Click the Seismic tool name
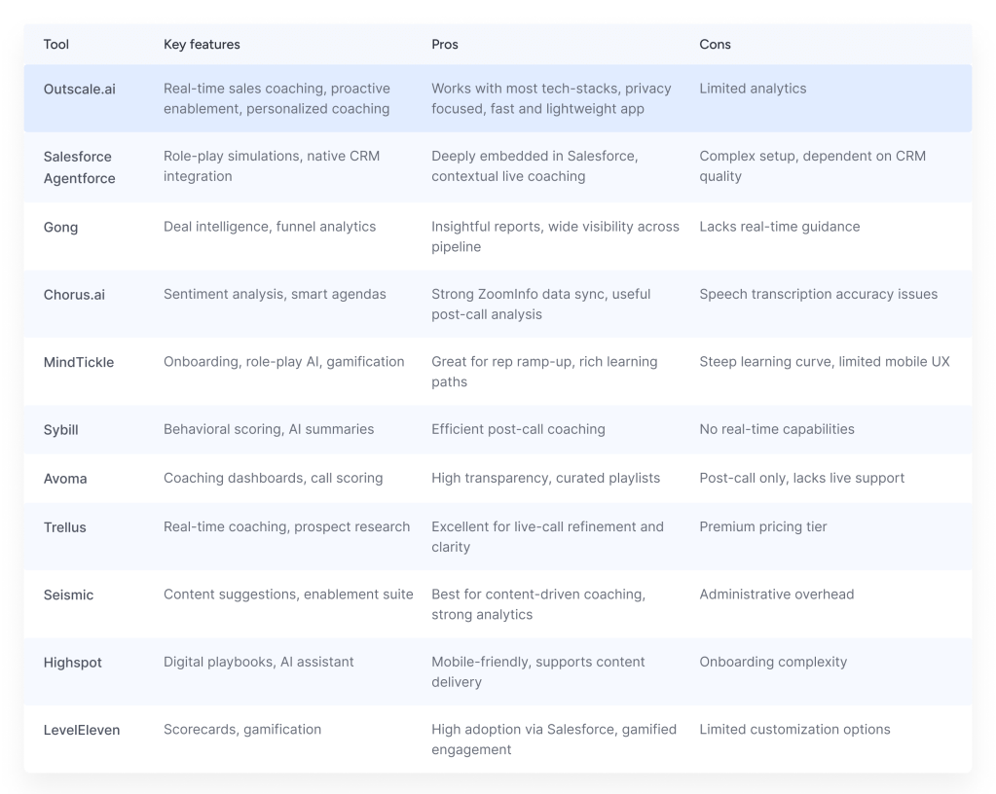Image resolution: width=996 pixels, height=794 pixels. [69, 595]
